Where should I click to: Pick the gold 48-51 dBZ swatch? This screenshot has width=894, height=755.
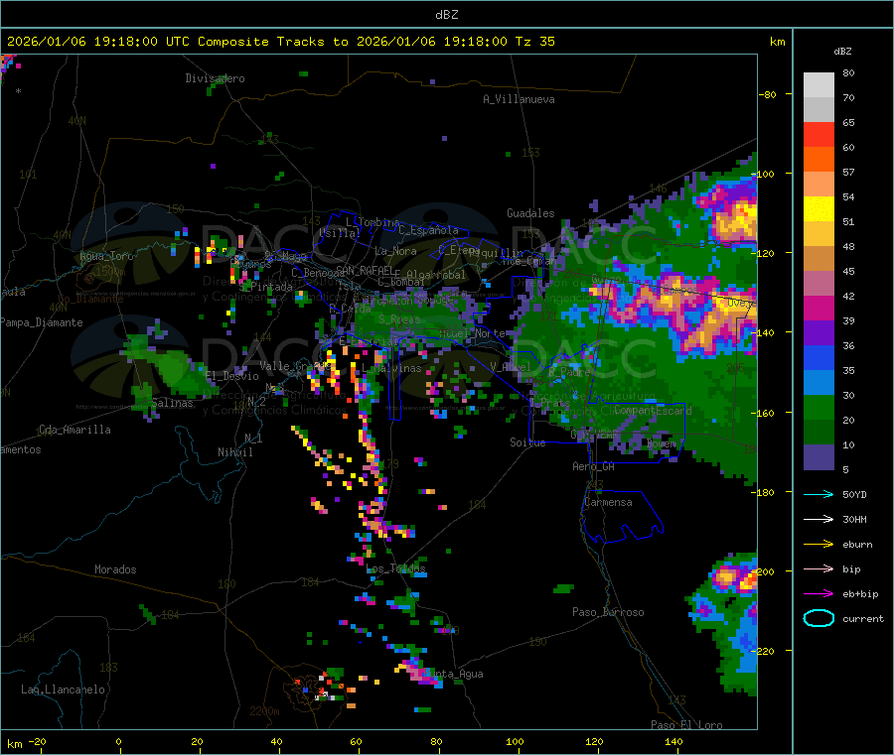coord(819,234)
